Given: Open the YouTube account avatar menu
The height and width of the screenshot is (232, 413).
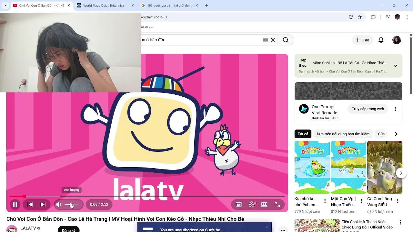Looking at the screenshot, I should click(397, 40).
